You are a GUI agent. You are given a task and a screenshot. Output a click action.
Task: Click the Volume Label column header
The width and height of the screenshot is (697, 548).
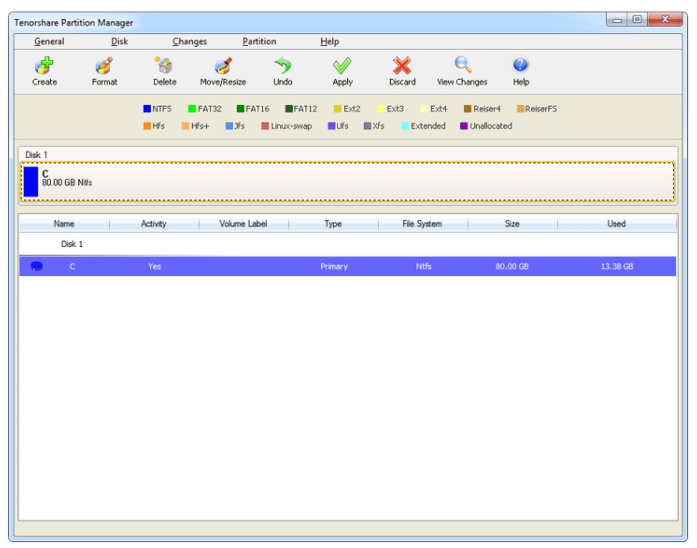coord(243,224)
